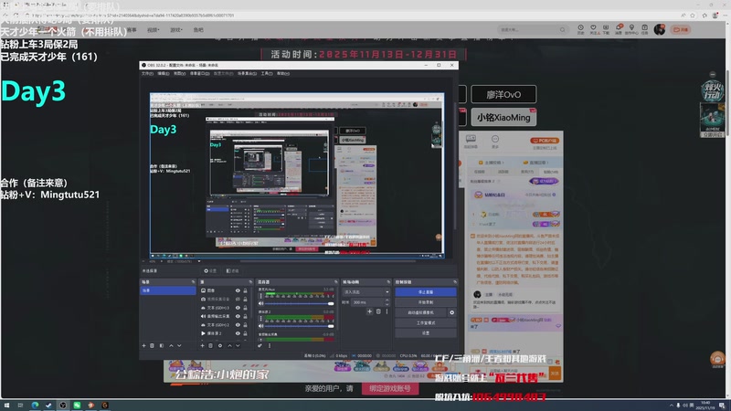Open 媒体源 2 mixer channel three-dot options
731x411 pixels.
coord(261,319)
